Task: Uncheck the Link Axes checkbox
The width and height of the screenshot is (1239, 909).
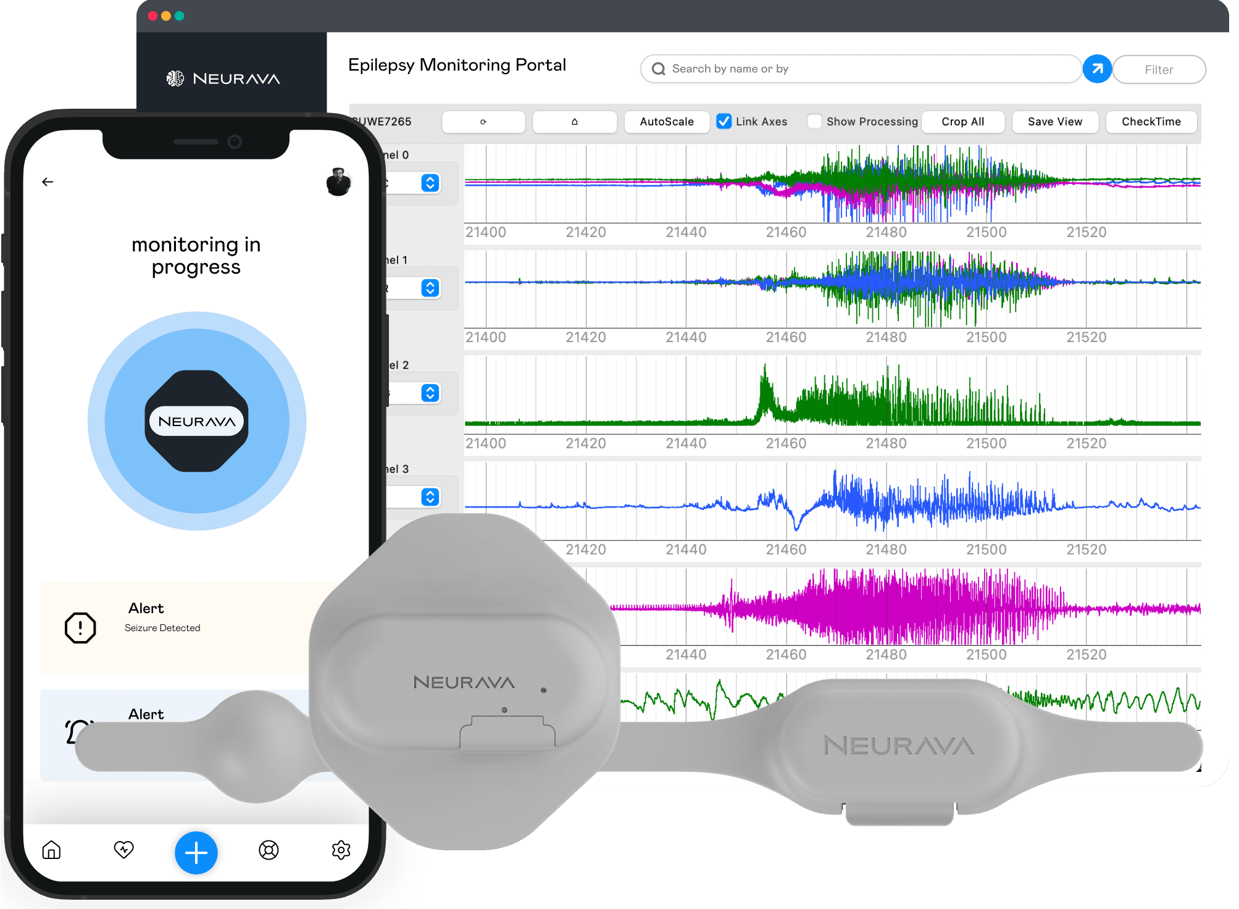Action: coord(724,122)
